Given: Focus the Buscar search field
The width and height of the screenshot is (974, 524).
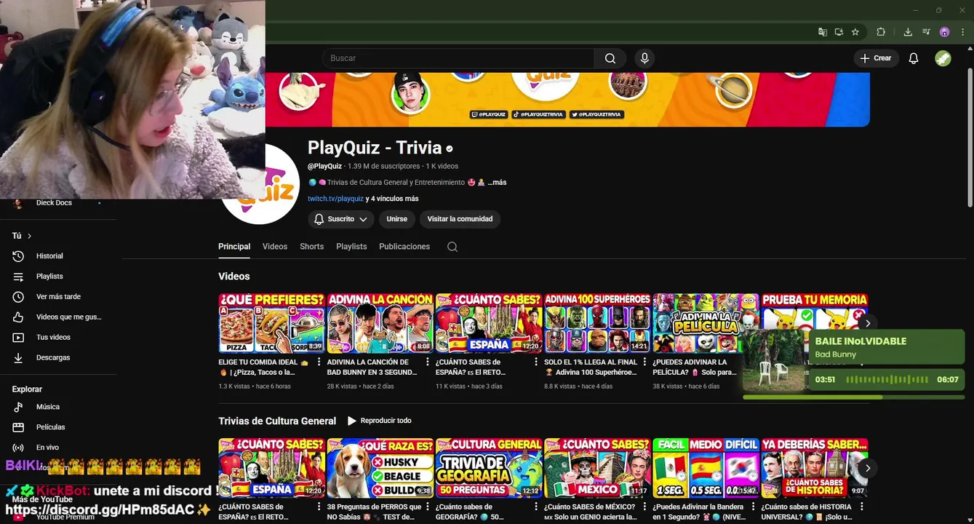Looking at the screenshot, I should [458, 58].
